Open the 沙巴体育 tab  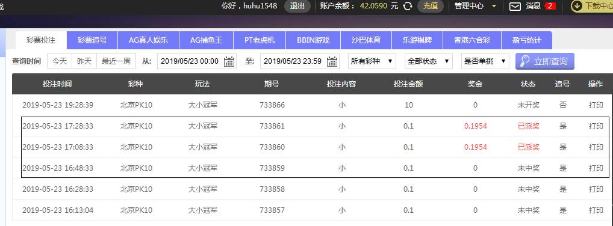point(366,40)
